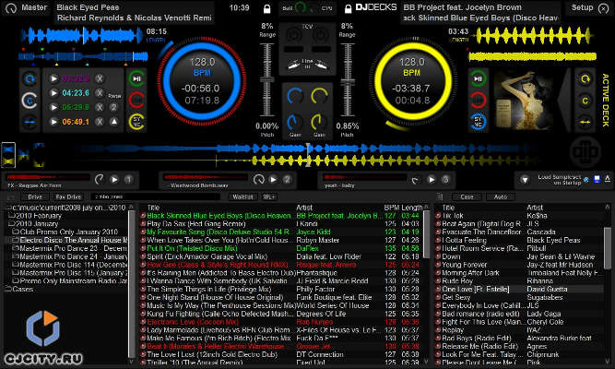Play sample 3 yeah - baby
615x369 pixels.
[x=431, y=179]
